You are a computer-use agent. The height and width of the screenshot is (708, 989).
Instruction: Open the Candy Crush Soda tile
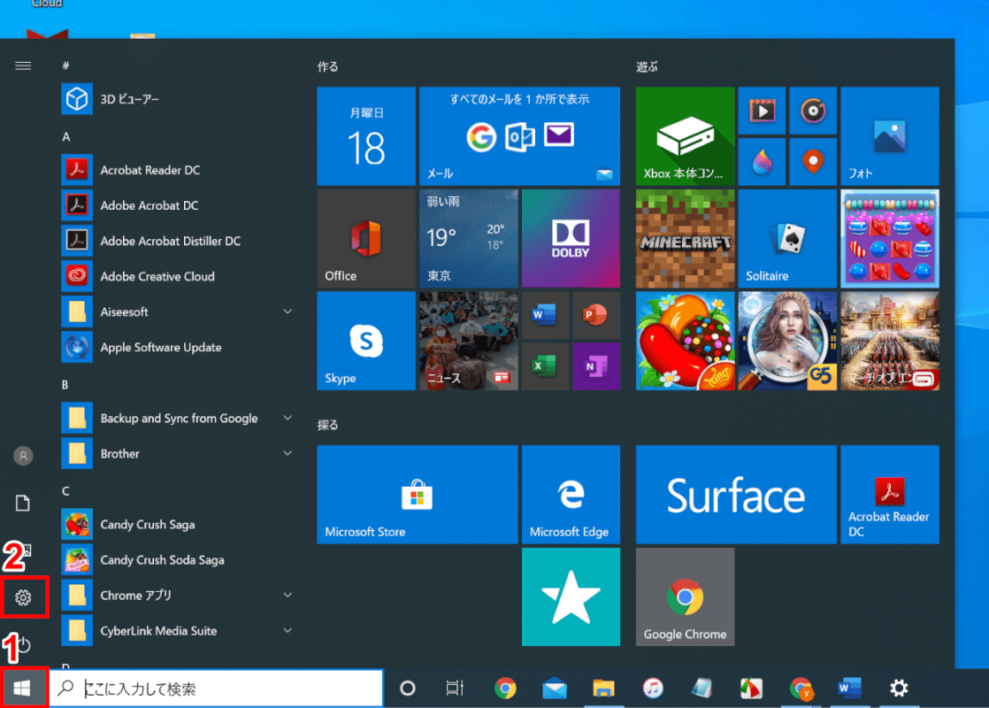890,239
